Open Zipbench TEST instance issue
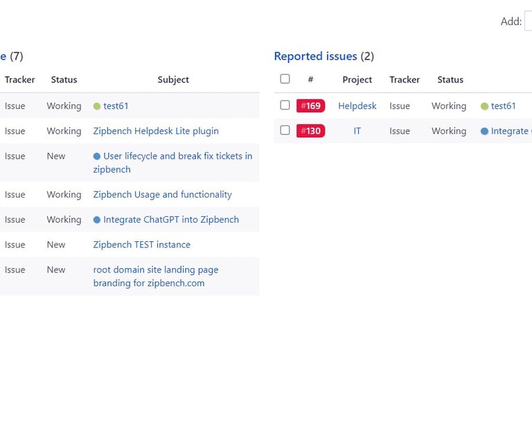The image size is (532, 436). pyautogui.click(x=142, y=245)
